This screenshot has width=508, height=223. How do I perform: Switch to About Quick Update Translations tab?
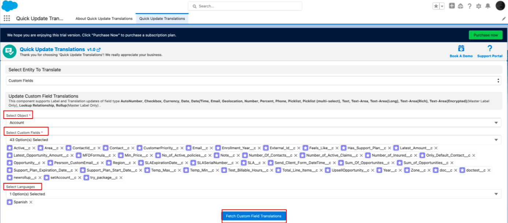104,19
